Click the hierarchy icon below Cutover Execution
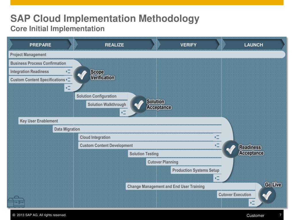The width and height of the screenshot is (294, 220). [253, 203]
